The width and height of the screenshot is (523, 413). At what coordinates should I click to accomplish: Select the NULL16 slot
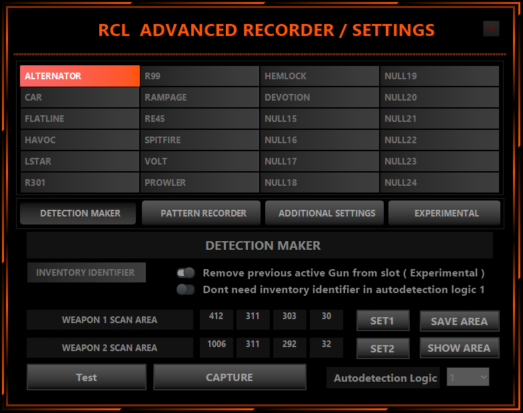click(320, 140)
